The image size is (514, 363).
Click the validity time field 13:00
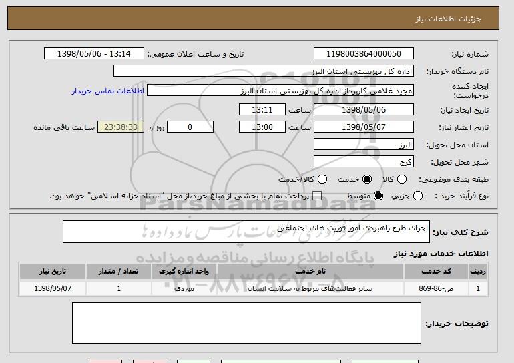click(x=262, y=127)
